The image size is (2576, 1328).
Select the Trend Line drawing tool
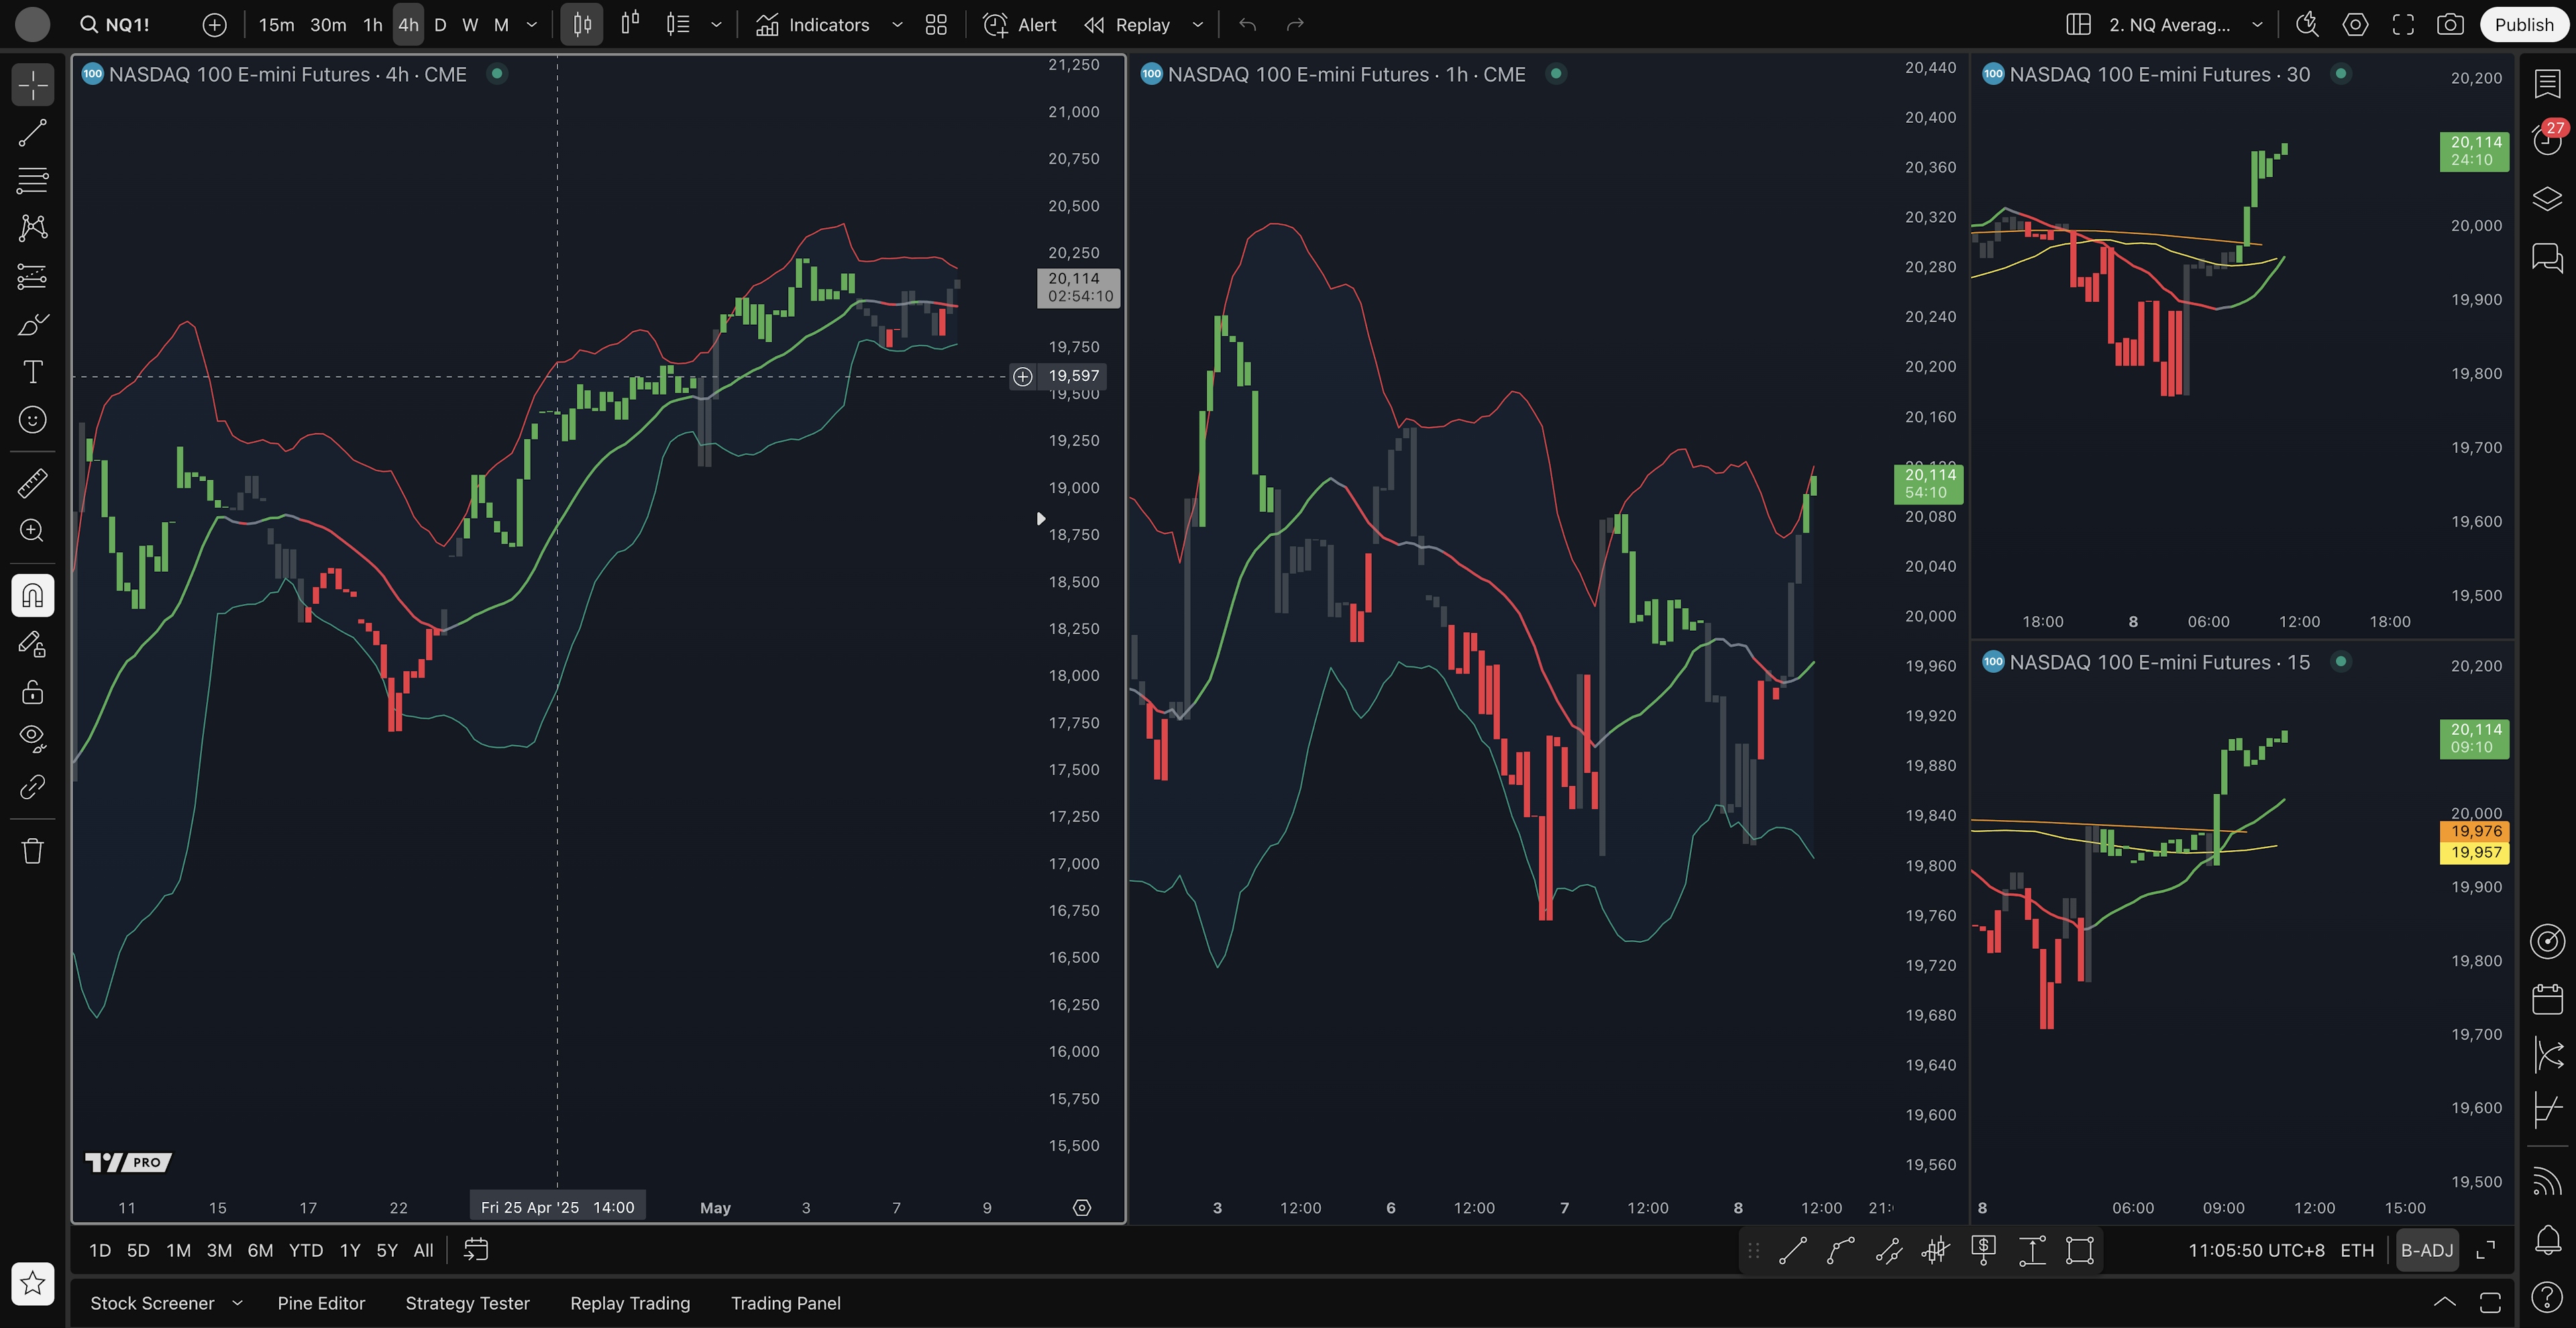click(x=32, y=133)
